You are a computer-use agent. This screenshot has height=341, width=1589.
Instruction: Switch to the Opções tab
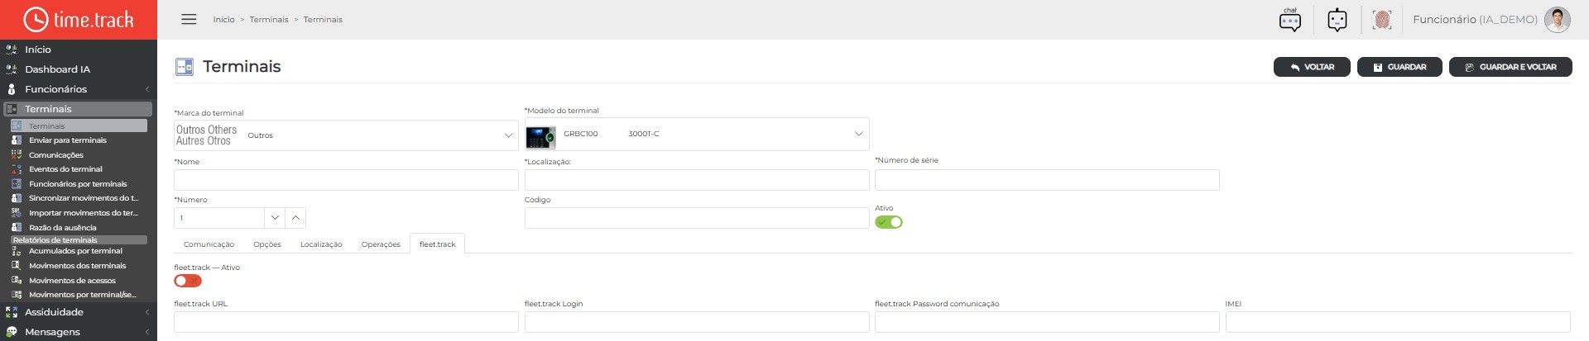[x=267, y=244]
